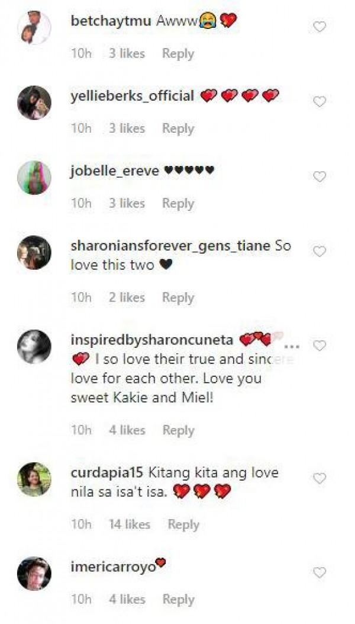This screenshot has height=624, width=355.
Task: Tap heart beside sharoniansforever_gens_tiane comment
Action: tap(319, 251)
